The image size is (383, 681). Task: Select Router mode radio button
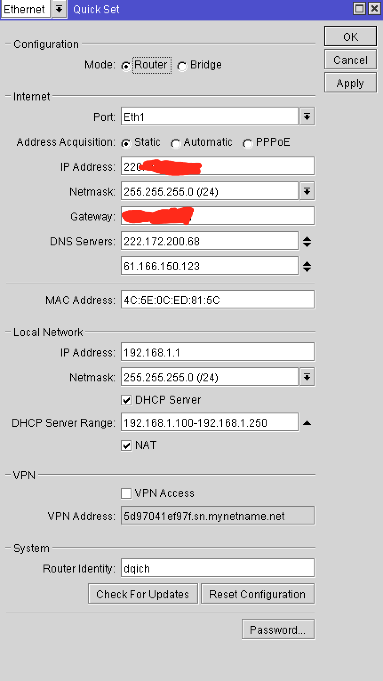tap(126, 66)
